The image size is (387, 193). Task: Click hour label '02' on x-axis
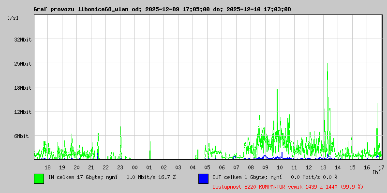164,167
